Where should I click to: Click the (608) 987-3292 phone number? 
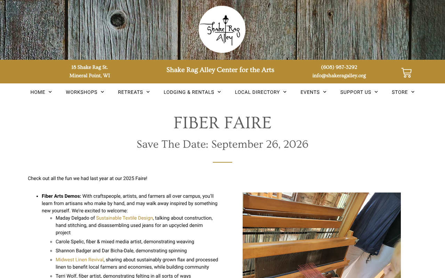[x=339, y=67]
